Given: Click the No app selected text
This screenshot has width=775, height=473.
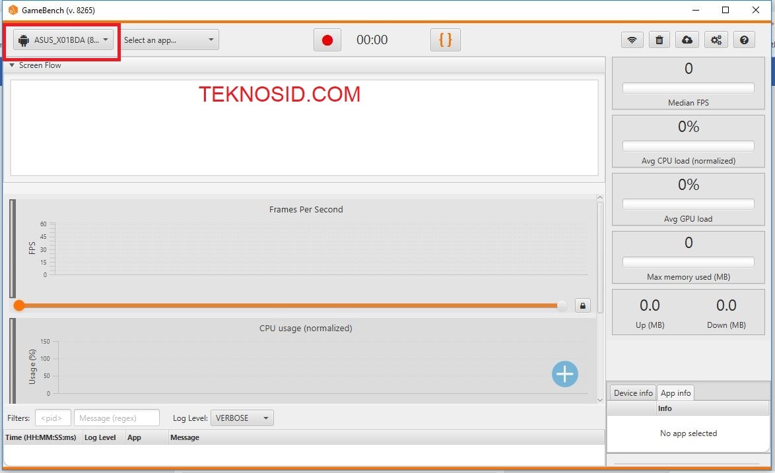Looking at the screenshot, I should coord(689,433).
